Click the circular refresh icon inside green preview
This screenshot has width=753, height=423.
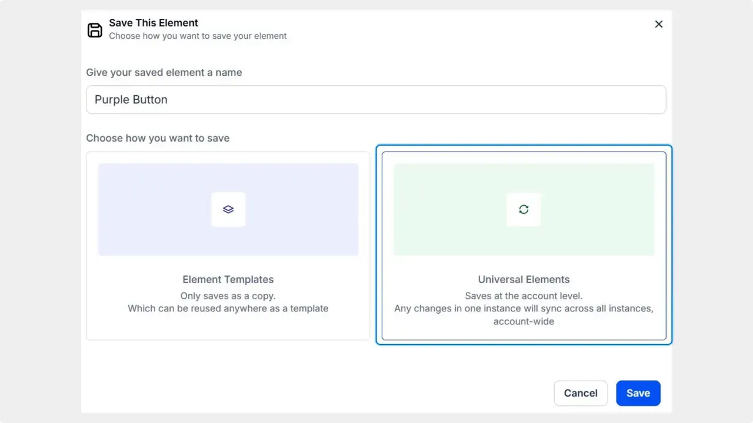tap(524, 209)
